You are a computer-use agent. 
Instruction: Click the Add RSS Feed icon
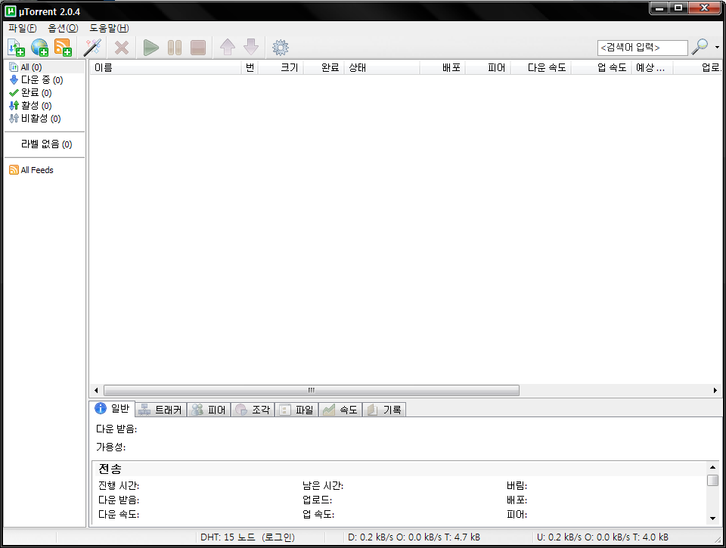click(63, 48)
